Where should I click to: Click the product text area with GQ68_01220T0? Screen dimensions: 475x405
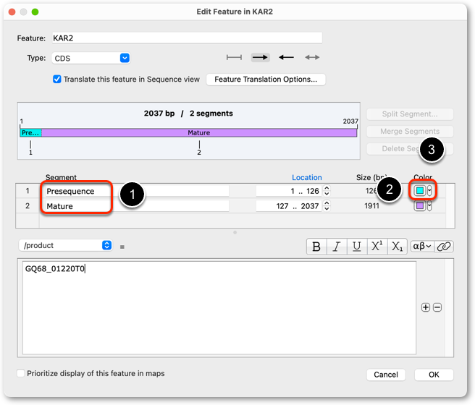click(219, 308)
